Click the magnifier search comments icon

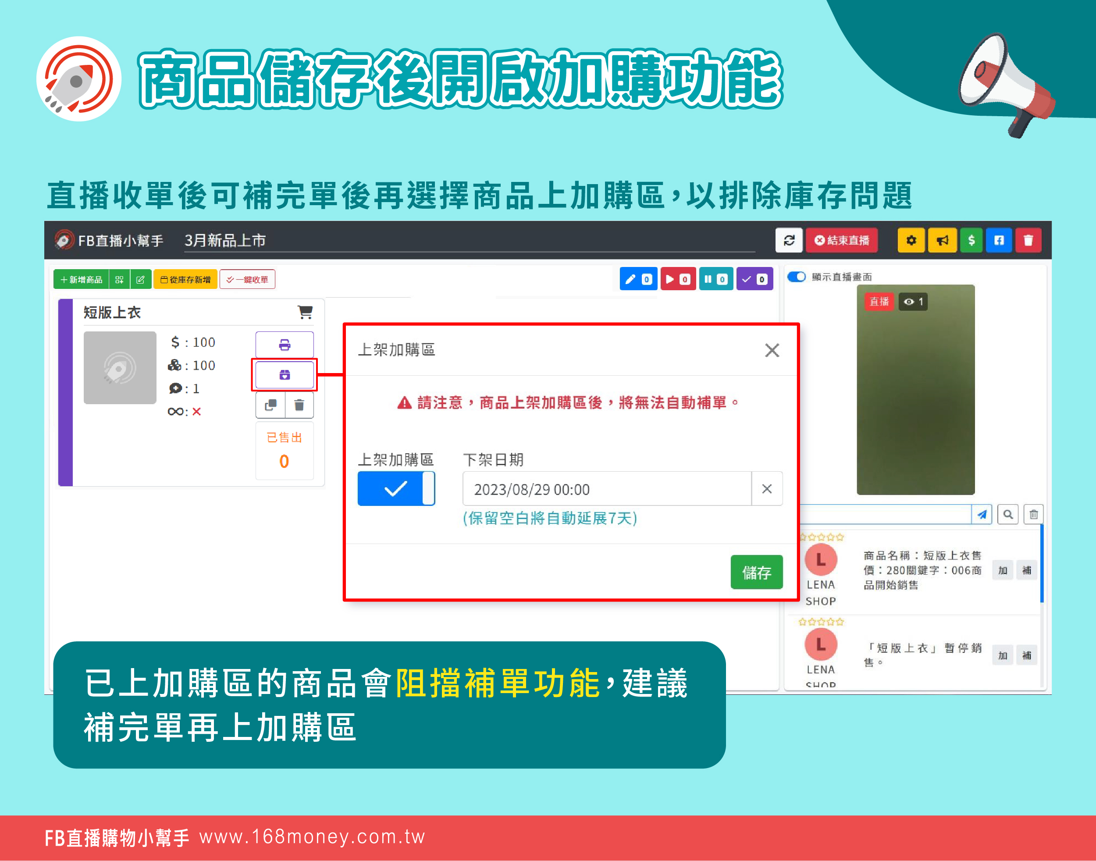pyautogui.click(x=1008, y=514)
